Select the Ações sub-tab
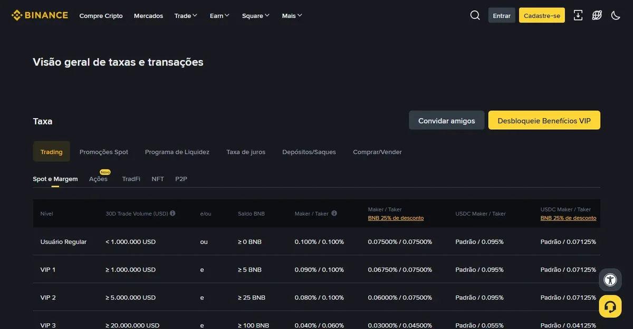This screenshot has width=633, height=329. (x=98, y=179)
